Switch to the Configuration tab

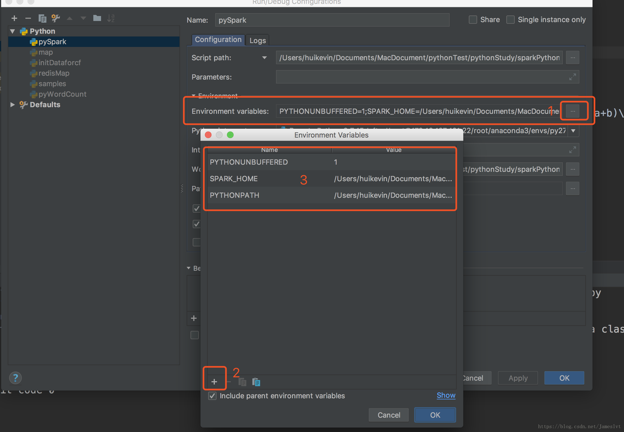pyautogui.click(x=218, y=40)
